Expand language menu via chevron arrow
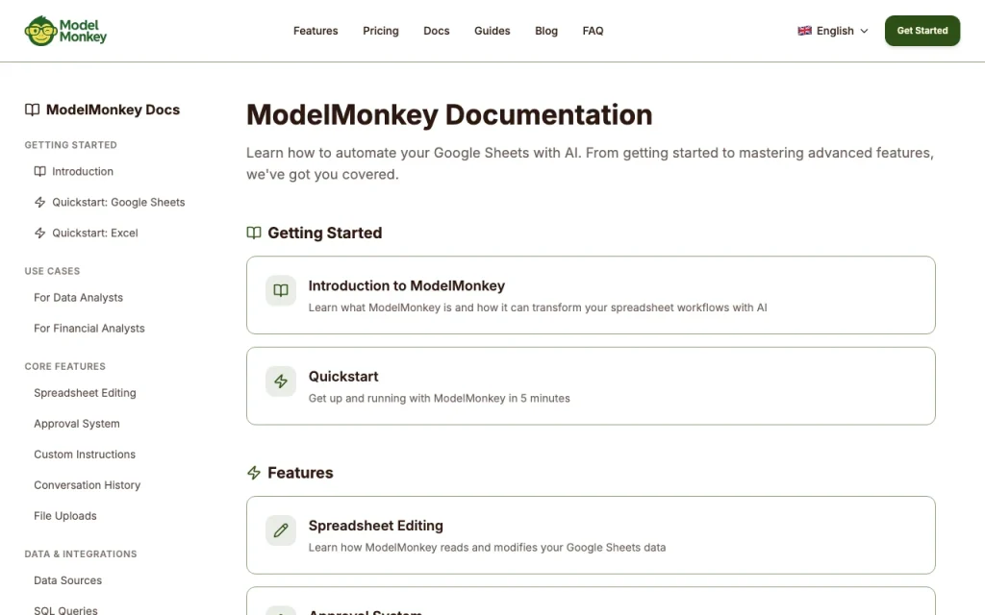985x615 pixels. coord(864,31)
